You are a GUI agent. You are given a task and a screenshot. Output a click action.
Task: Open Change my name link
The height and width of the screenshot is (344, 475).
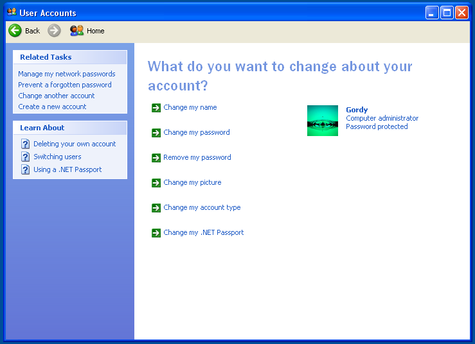[190, 107]
